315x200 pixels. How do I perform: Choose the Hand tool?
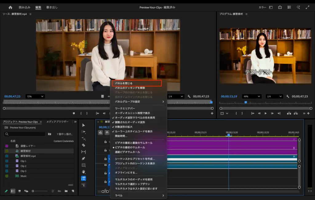pos(83,172)
